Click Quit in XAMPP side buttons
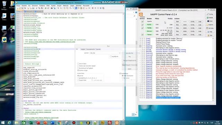Image resolution: width=222 pixels, height=125 pixels. tap(210, 35)
